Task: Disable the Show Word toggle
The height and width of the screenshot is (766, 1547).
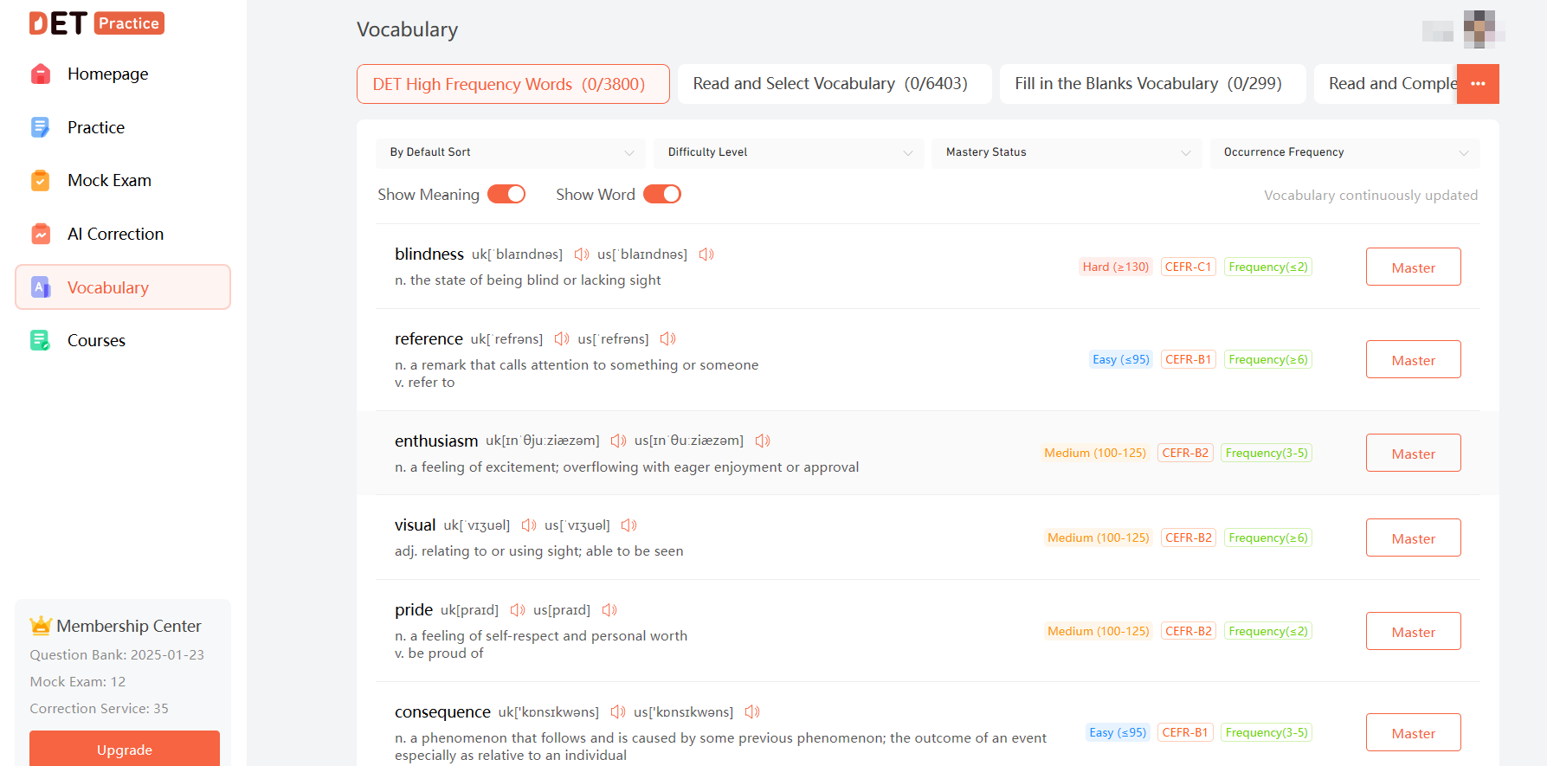Action: [x=662, y=195]
